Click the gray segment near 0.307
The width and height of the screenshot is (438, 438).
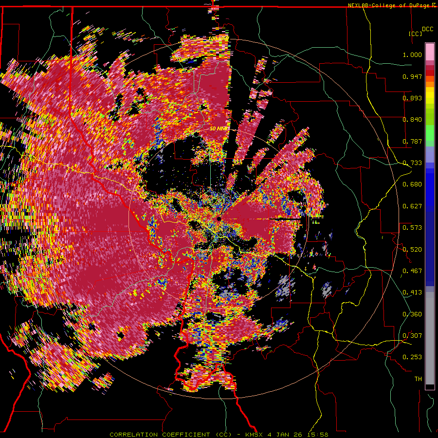(x=430, y=338)
